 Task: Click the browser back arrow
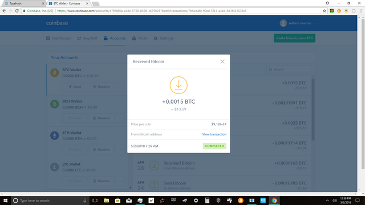tap(4, 11)
